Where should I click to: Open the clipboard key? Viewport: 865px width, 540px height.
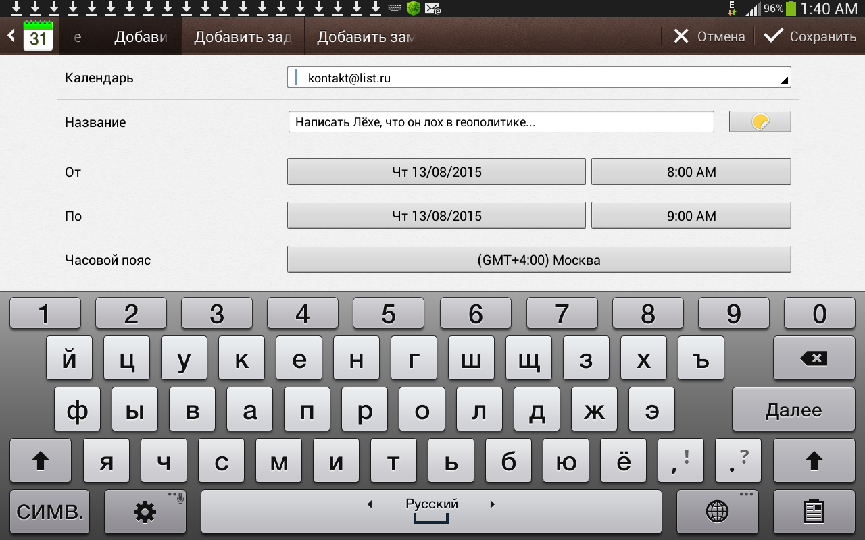point(814,512)
